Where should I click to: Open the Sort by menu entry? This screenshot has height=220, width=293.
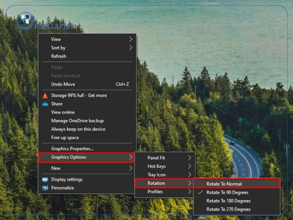point(87,48)
